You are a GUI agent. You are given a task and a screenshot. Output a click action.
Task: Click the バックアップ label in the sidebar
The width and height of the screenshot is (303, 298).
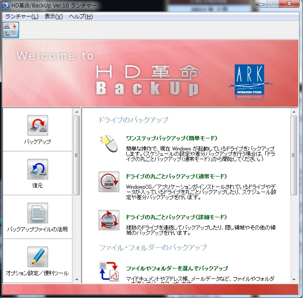point(37,141)
